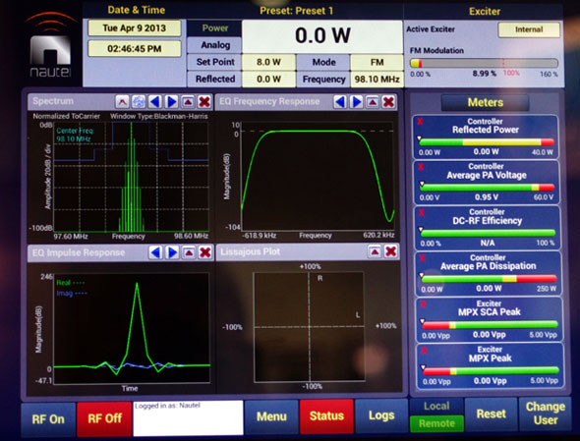The image size is (580, 441).
Task: Click the FM Modulation bar
Action: coord(484,63)
